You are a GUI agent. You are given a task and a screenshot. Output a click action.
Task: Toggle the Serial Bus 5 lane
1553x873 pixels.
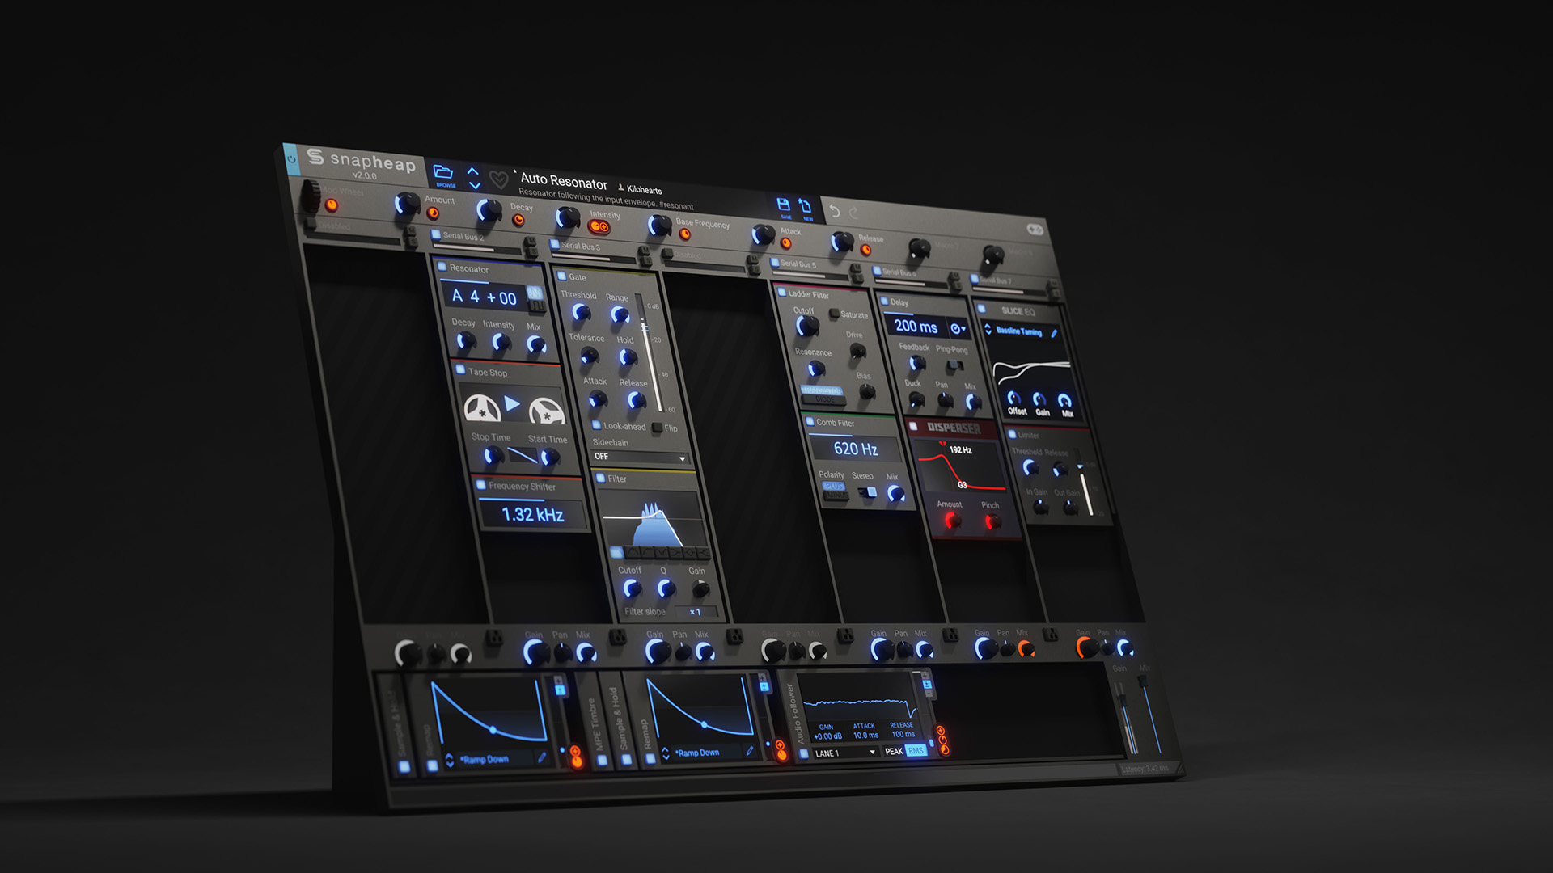point(774,262)
